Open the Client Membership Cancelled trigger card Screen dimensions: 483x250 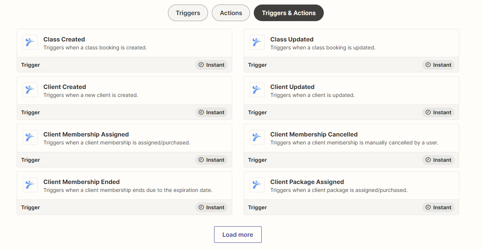click(x=351, y=138)
